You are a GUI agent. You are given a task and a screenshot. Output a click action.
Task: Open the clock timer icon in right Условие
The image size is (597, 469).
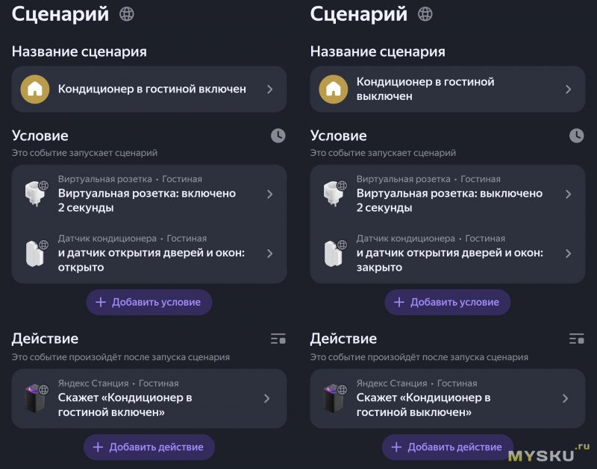tap(576, 136)
